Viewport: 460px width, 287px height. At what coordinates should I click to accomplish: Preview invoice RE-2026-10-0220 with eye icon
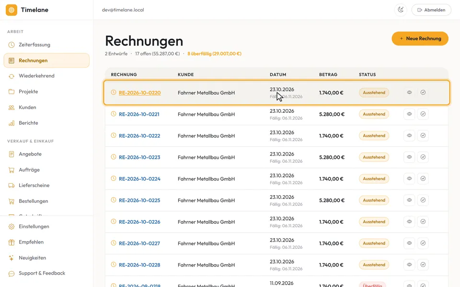tap(409, 92)
